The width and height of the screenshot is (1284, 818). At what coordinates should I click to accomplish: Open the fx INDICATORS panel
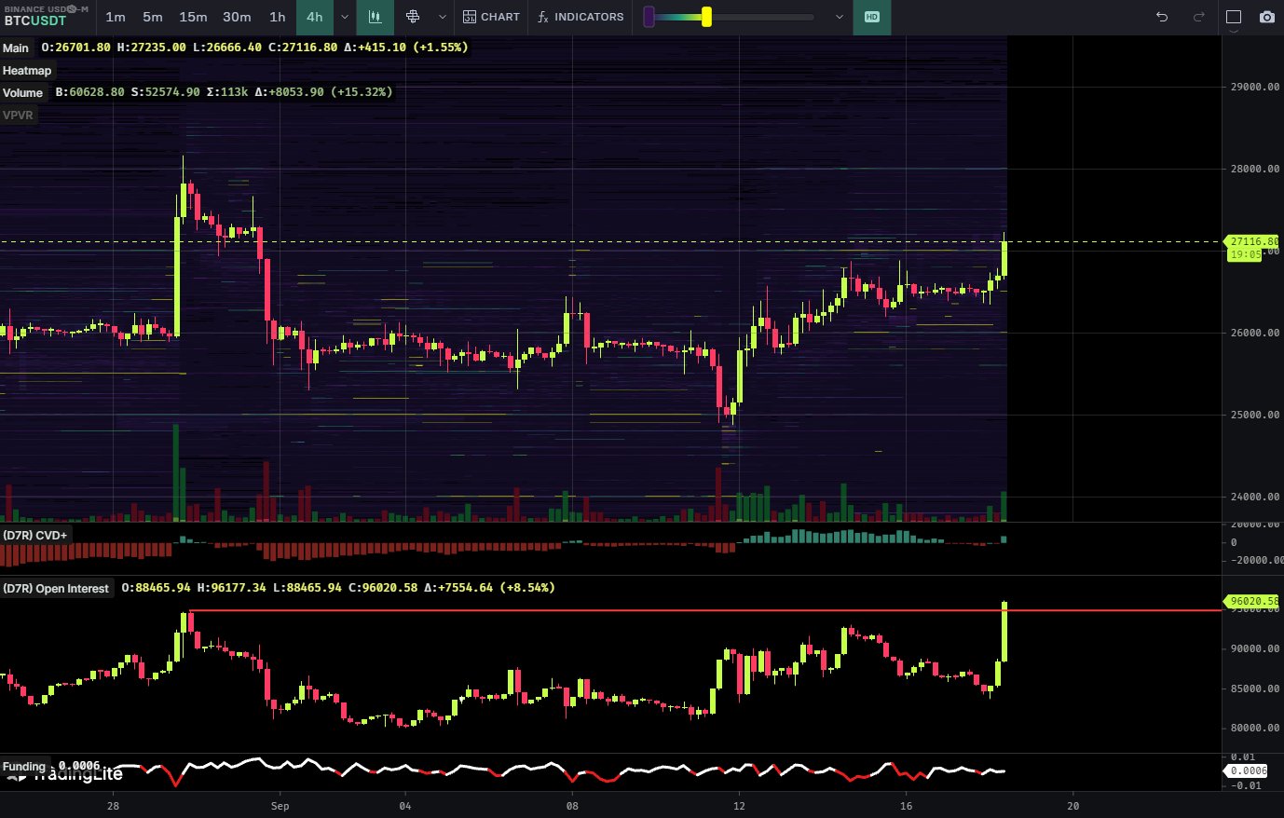[578, 17]
